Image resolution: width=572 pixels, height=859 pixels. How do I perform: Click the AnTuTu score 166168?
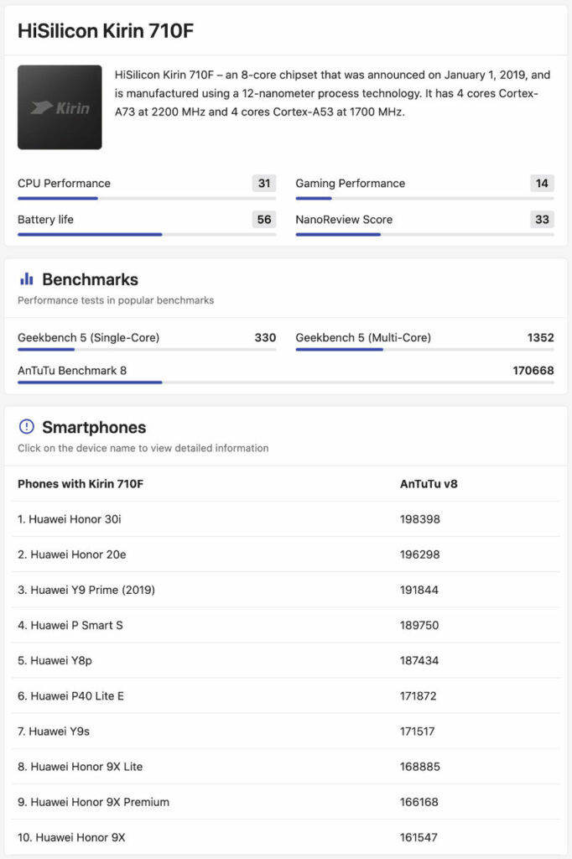pos(419,802)
